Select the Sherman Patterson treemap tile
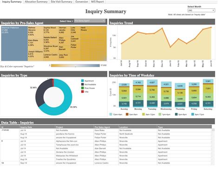 [14, 44]
